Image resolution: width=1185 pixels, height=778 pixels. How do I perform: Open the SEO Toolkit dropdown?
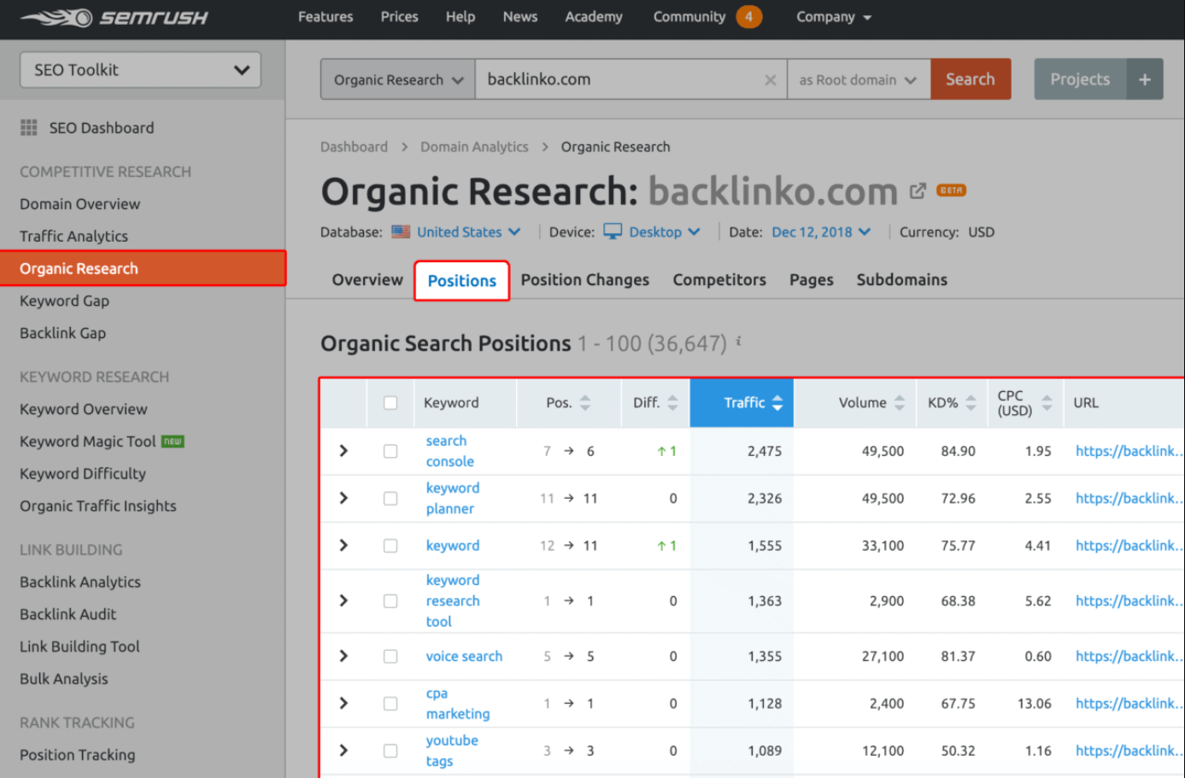[x=139, y=69]
